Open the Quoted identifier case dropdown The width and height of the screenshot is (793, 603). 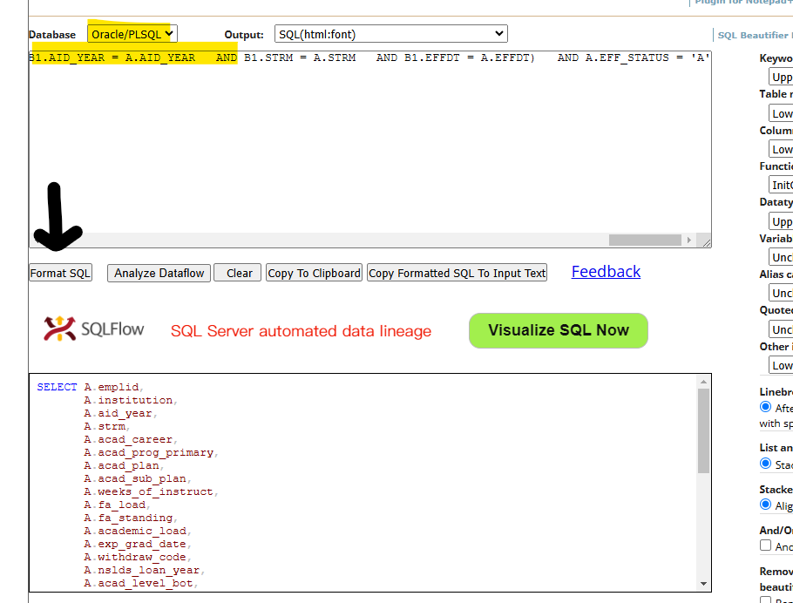coord(781,329)
